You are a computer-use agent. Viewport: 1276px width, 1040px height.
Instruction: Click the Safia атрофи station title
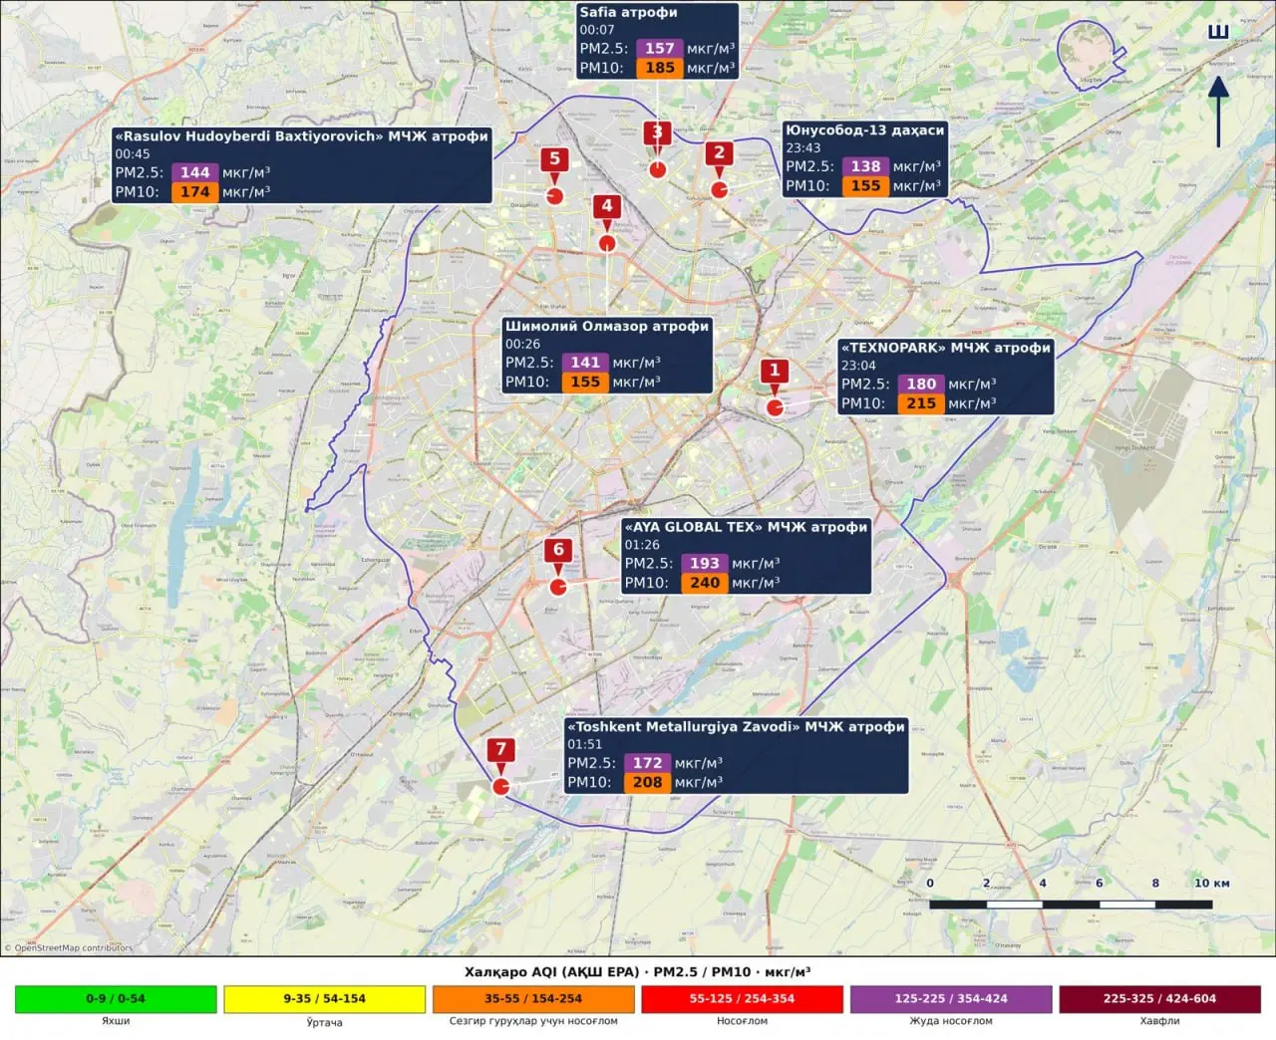(628, 13)
